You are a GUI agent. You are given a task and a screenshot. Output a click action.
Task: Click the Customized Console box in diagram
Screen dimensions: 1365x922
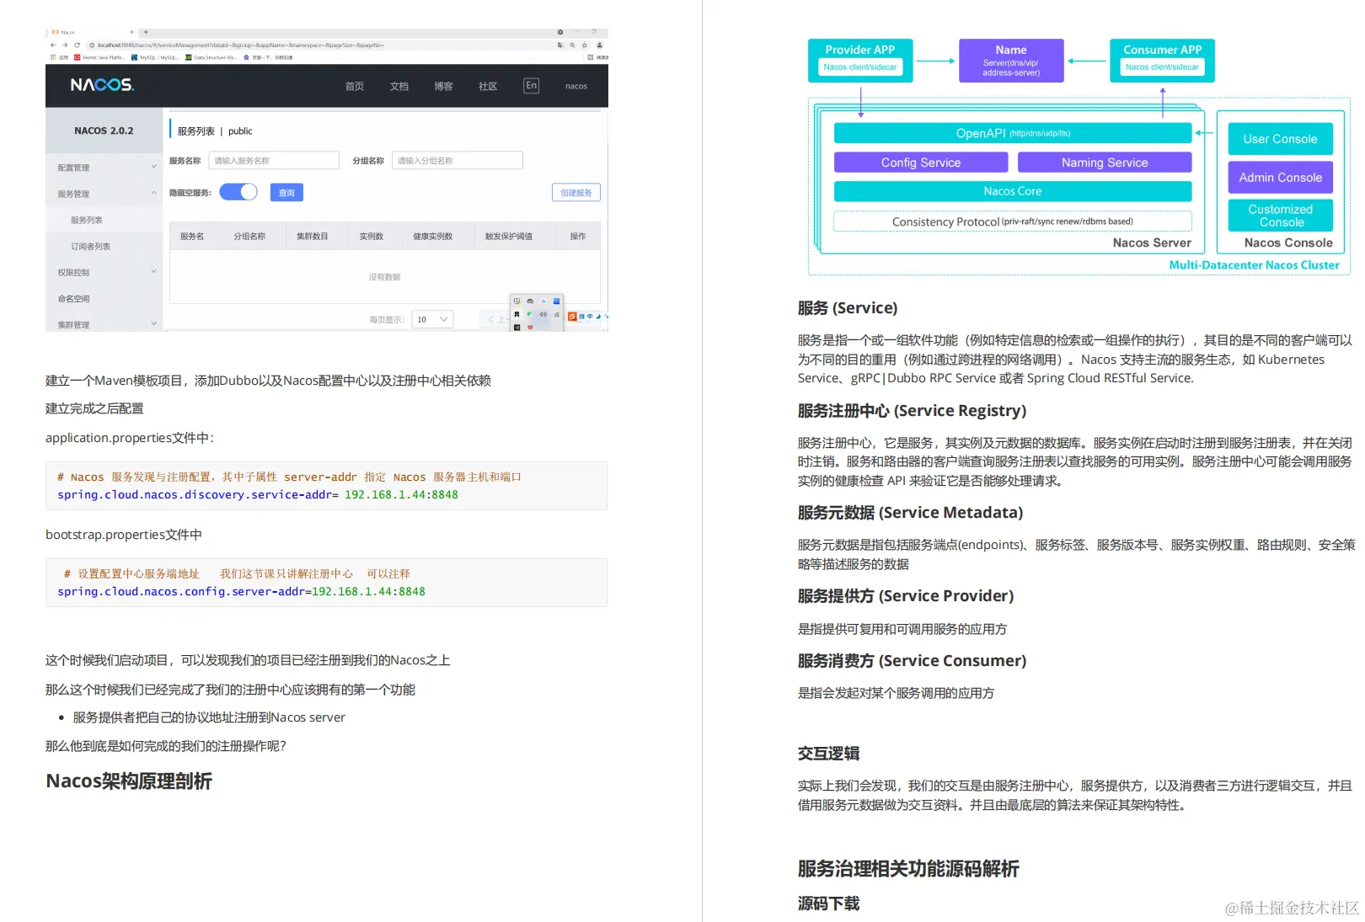[x=1280, y=216]
